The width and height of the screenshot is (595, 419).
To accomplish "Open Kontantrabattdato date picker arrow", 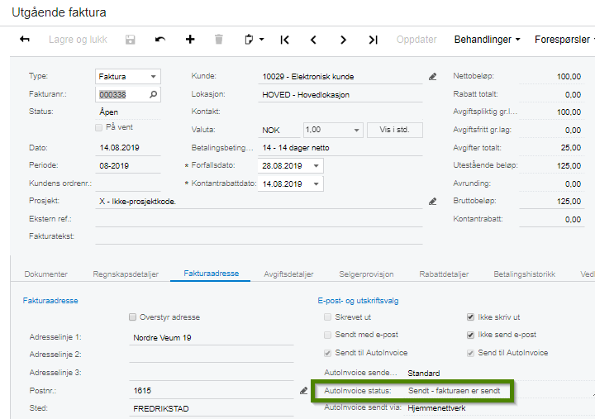I will pyautogui.click(x=316, y=183).
